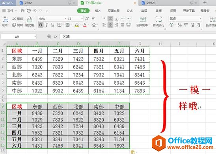Click the table style icon next to borders
Screen dimensions: 216x154
[x=67, y=25]
